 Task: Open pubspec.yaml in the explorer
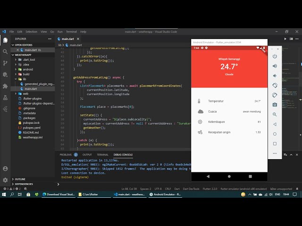pos(32,128)
